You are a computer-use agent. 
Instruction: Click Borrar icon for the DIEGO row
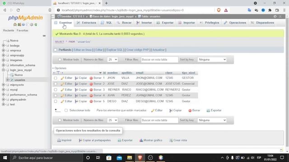[x=91, y=101]
